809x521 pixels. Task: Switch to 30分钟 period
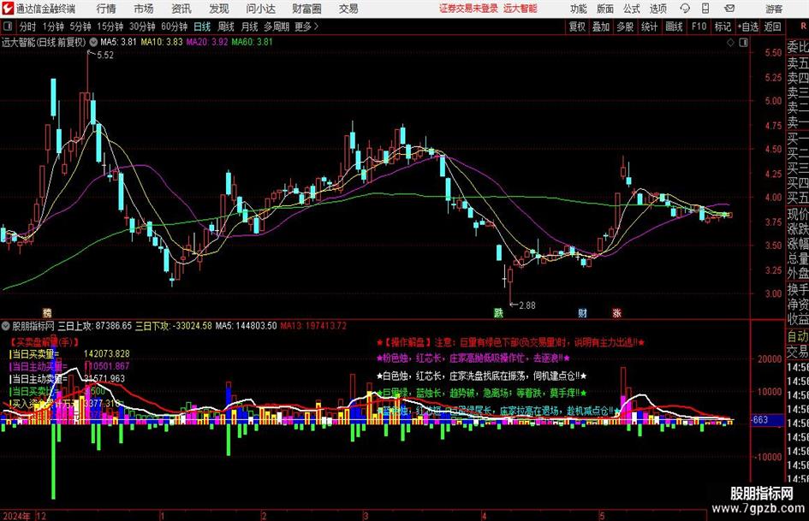click(142, 27)
